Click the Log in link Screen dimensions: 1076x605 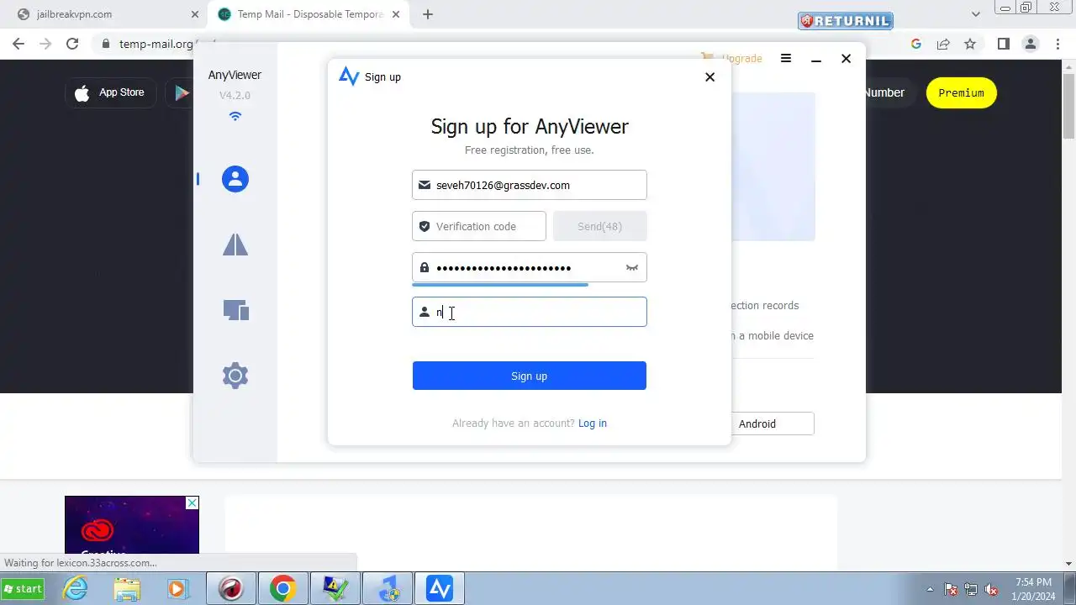(x=593, y=423)
